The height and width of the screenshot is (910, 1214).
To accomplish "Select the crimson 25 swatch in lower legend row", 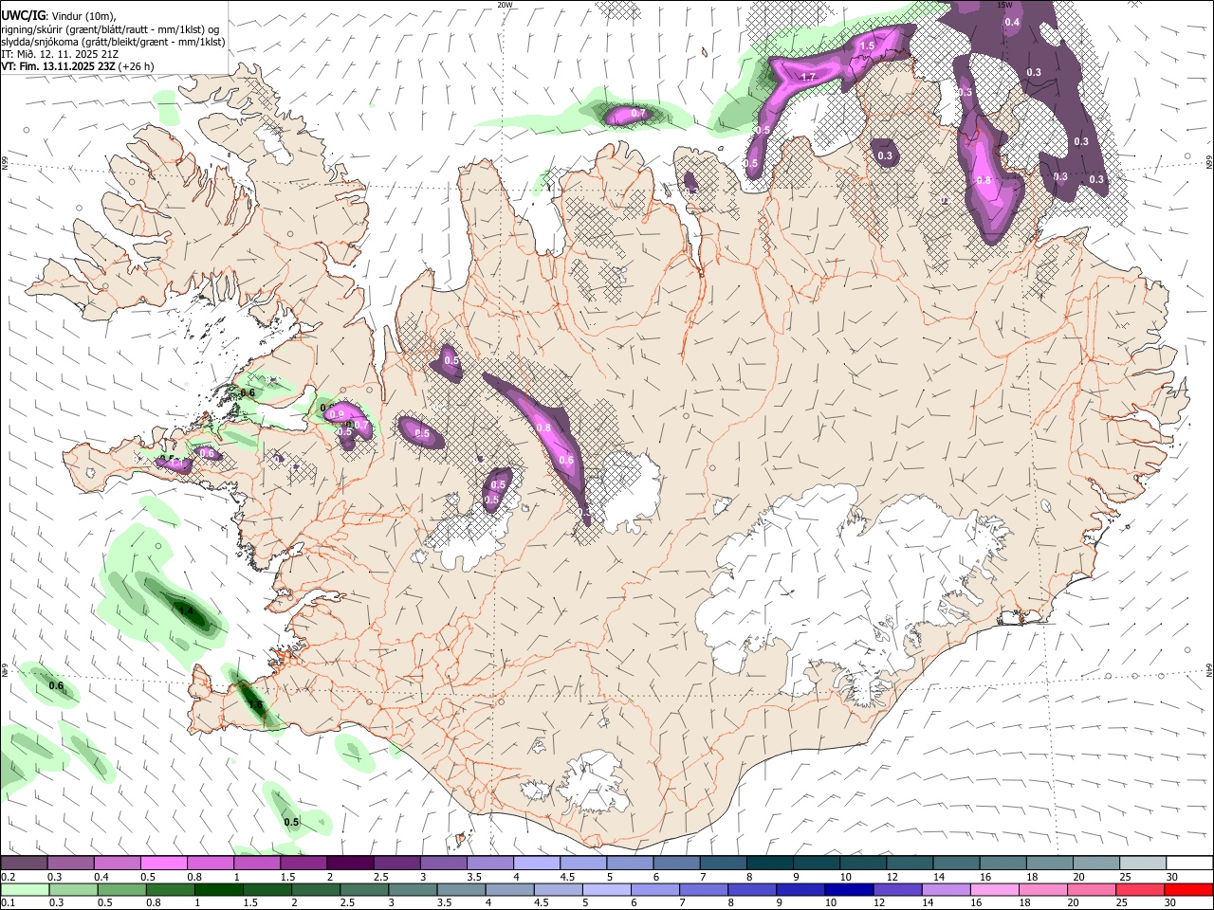I will click(x=1141, y=889).
